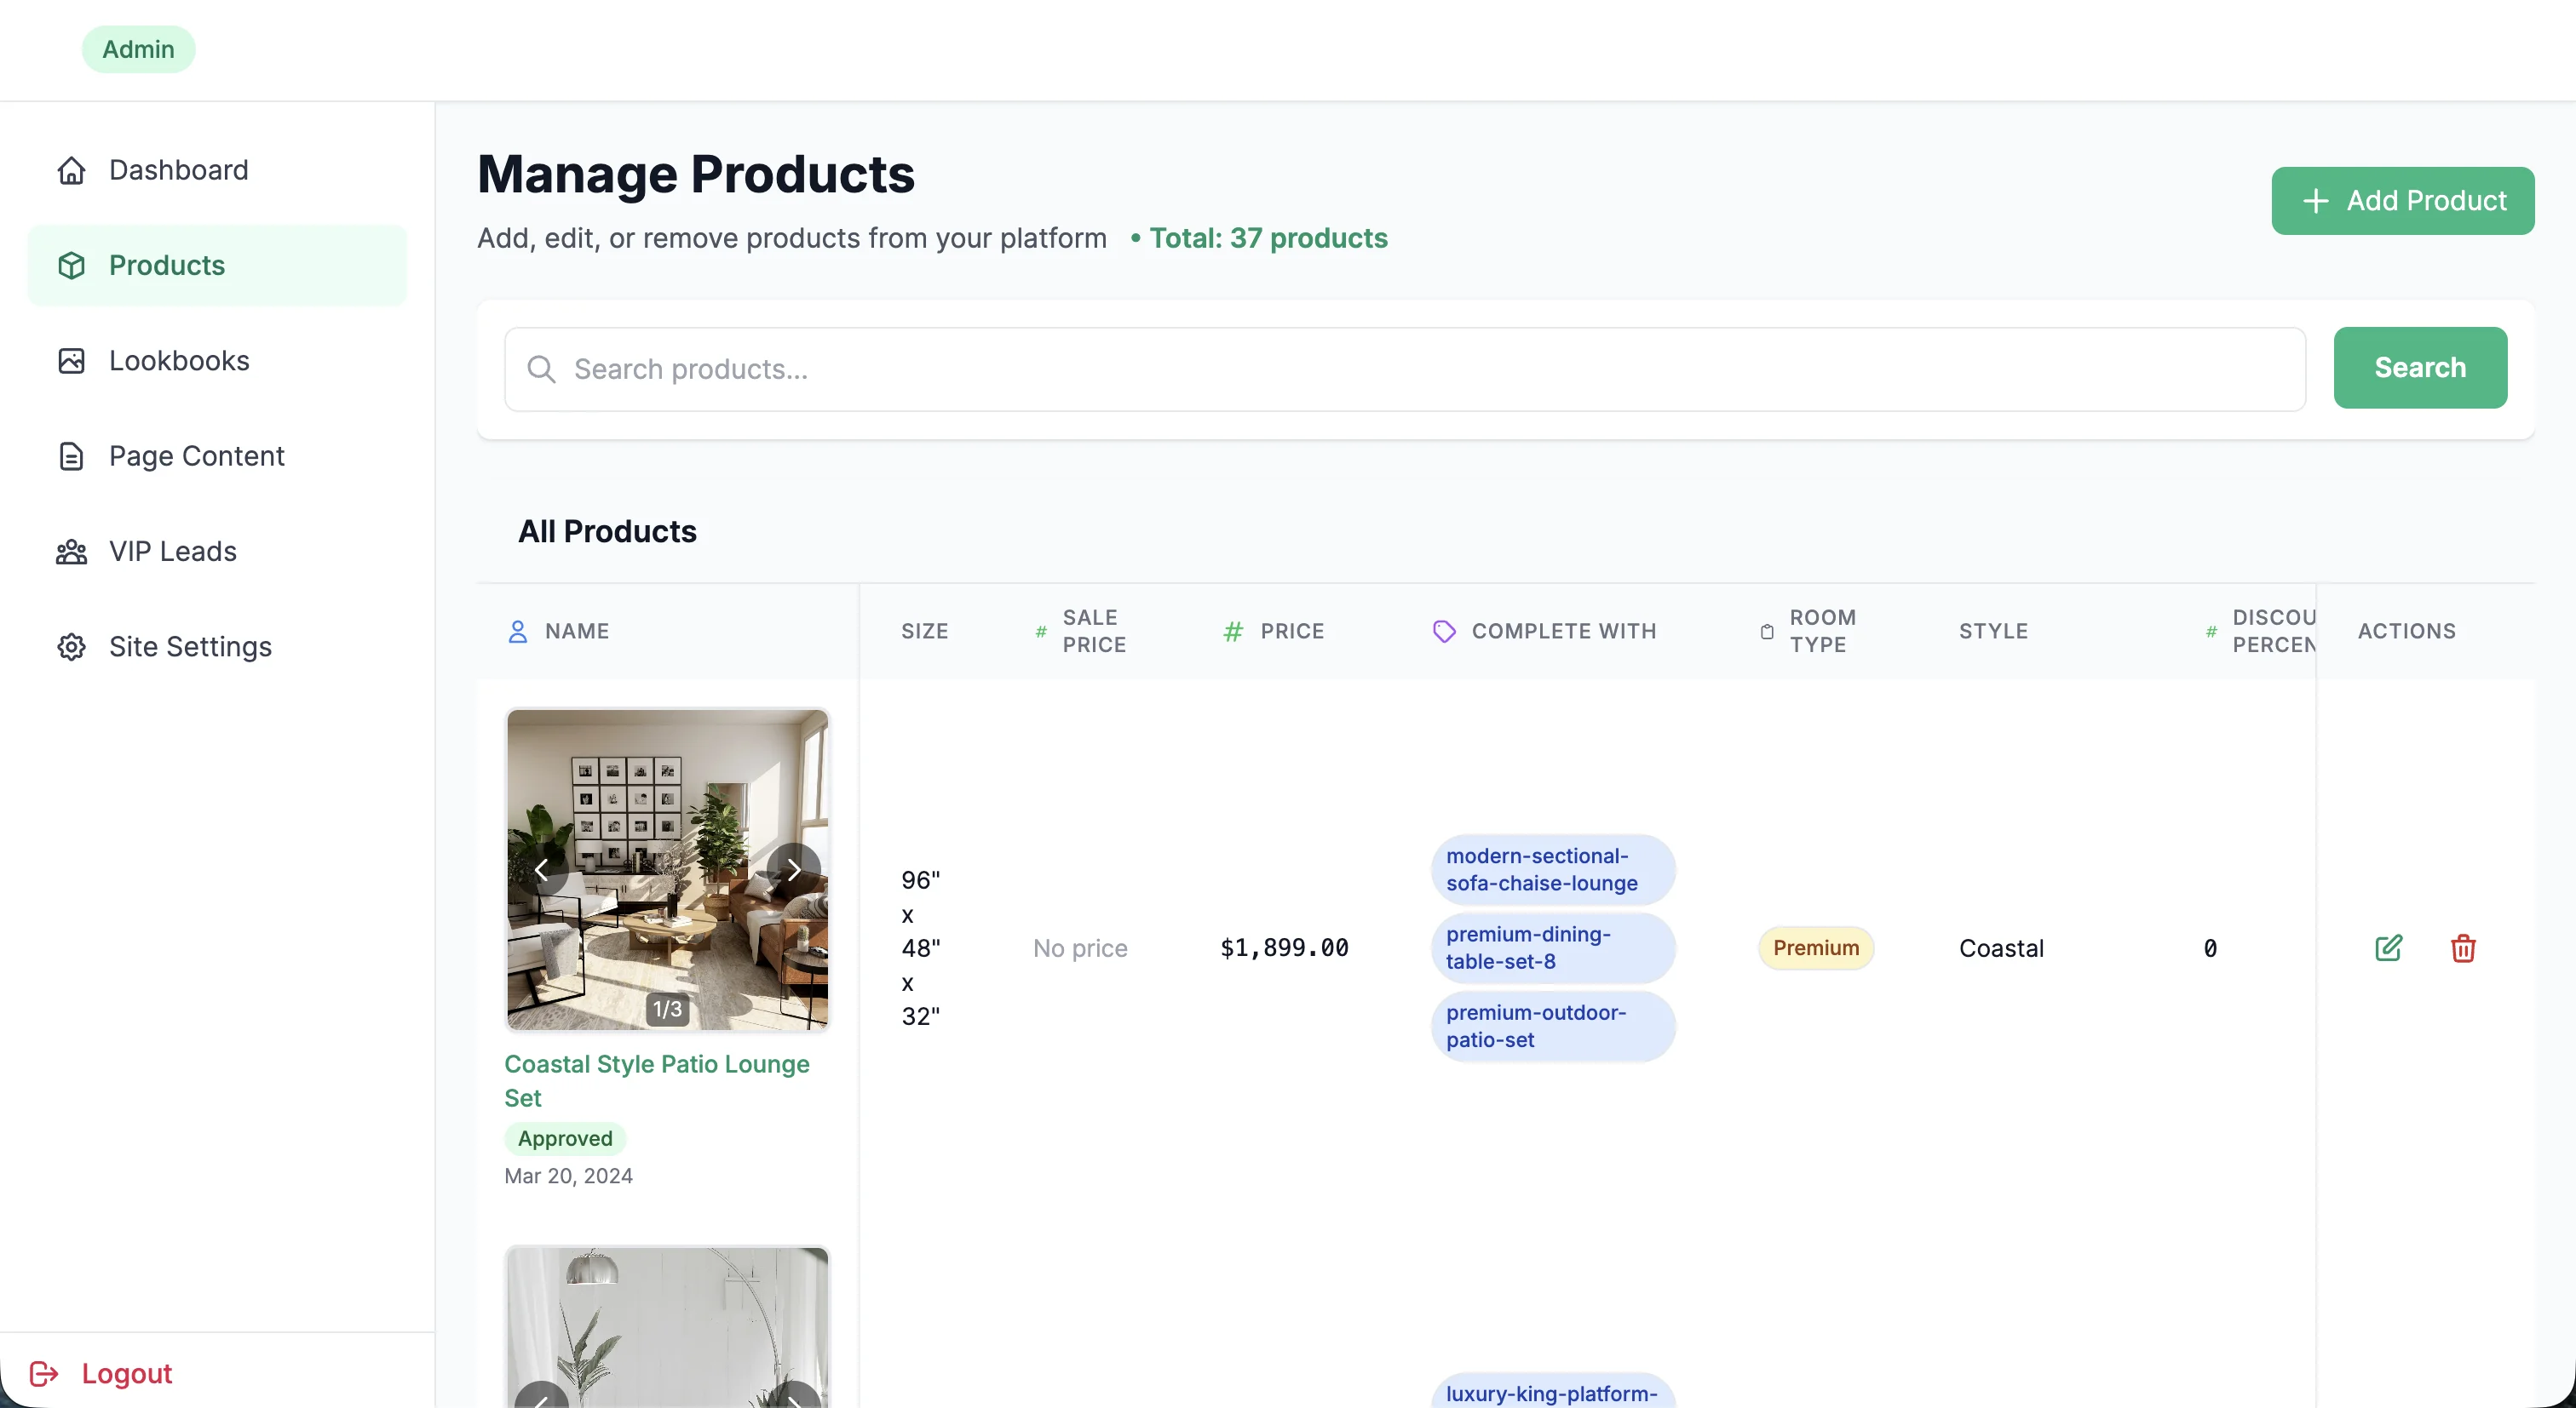Click the $1,899.00 price cell
This screenshot has width=2576, height=1408.
click(1284, 947)
